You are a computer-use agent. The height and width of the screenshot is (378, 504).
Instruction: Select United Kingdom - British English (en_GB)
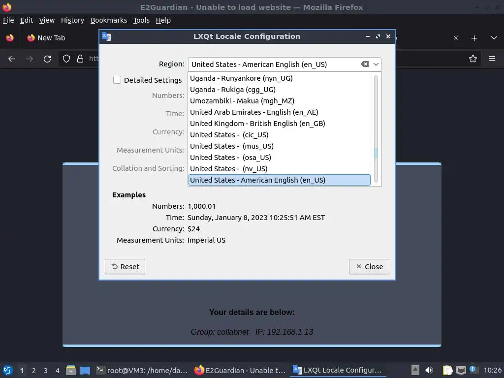(x=279, y=124)
